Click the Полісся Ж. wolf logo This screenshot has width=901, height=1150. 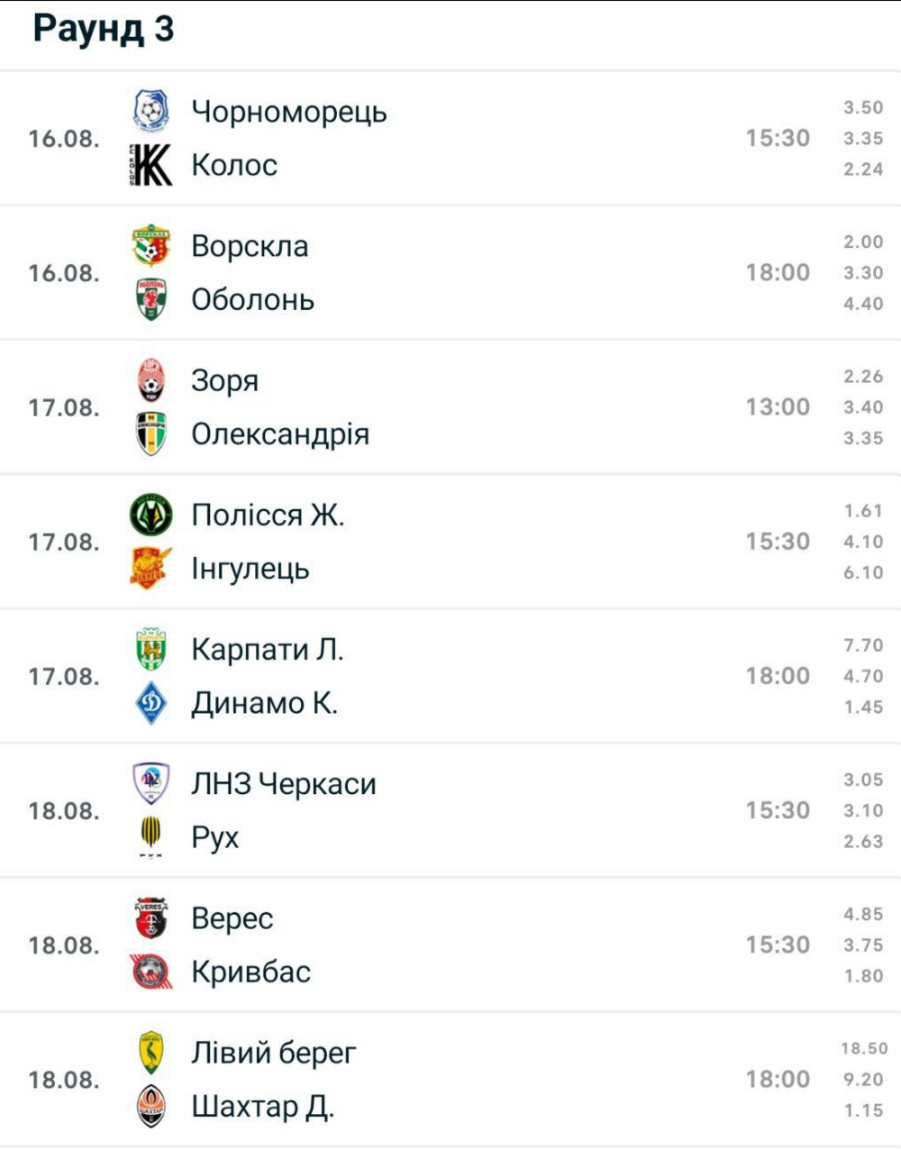click(151, 515)
